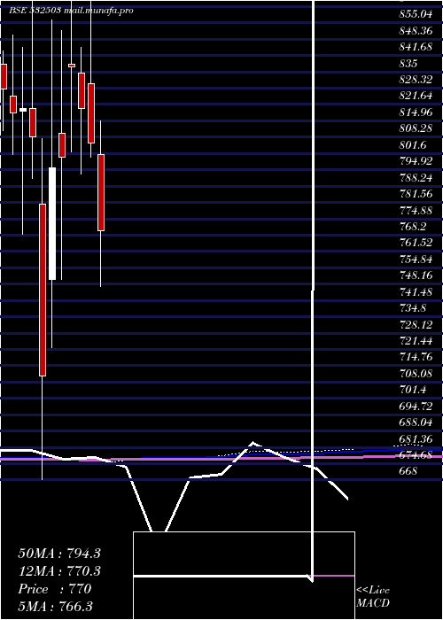
Task: Click the 701.4 price axis label
Action: (x=413, y=390)
